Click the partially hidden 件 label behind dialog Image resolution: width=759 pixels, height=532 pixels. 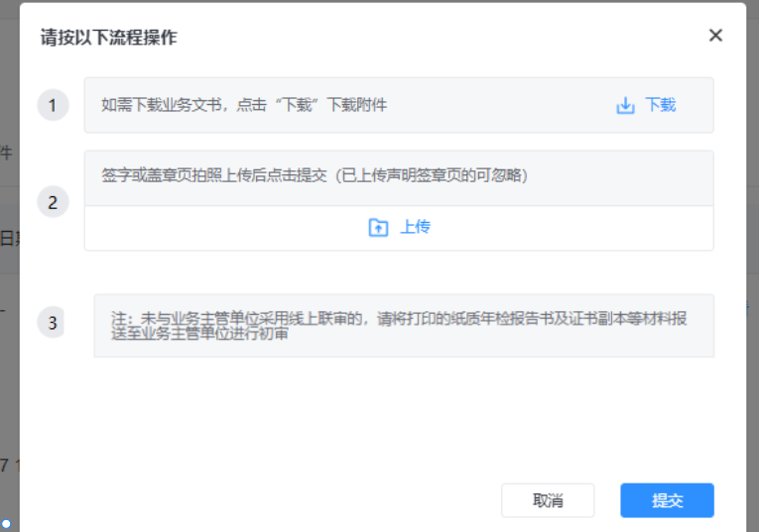coord(6,153)
